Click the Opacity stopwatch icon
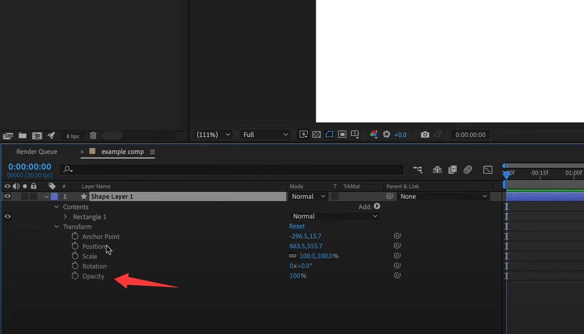584x334 pixels. (75, 276)
